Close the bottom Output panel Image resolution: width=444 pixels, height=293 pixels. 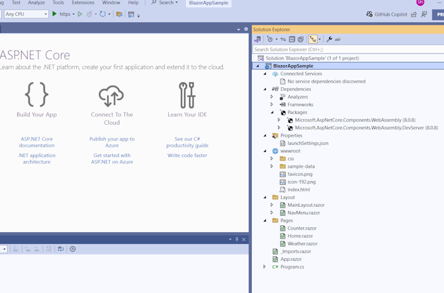(x=244, y=239)
